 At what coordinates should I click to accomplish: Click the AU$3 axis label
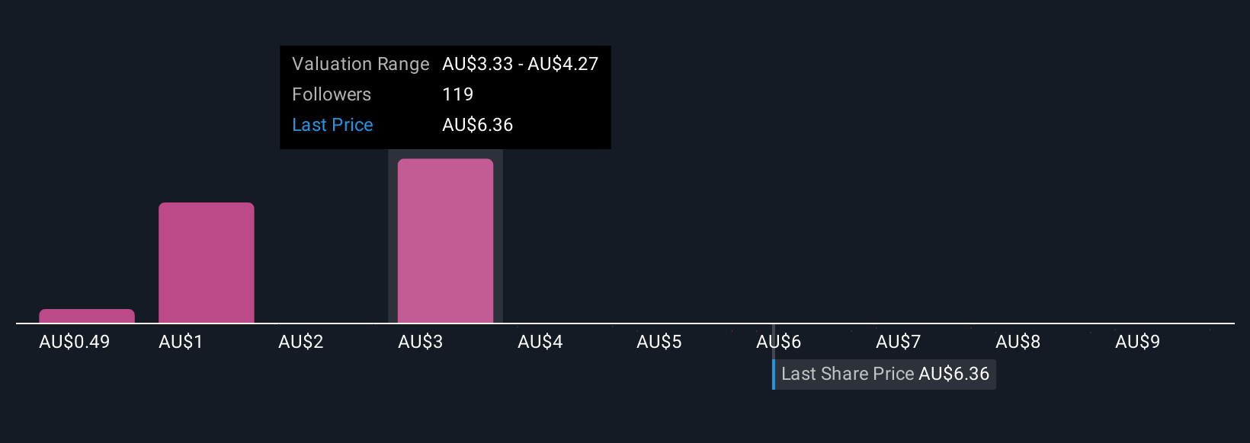[x=420, y=342]
